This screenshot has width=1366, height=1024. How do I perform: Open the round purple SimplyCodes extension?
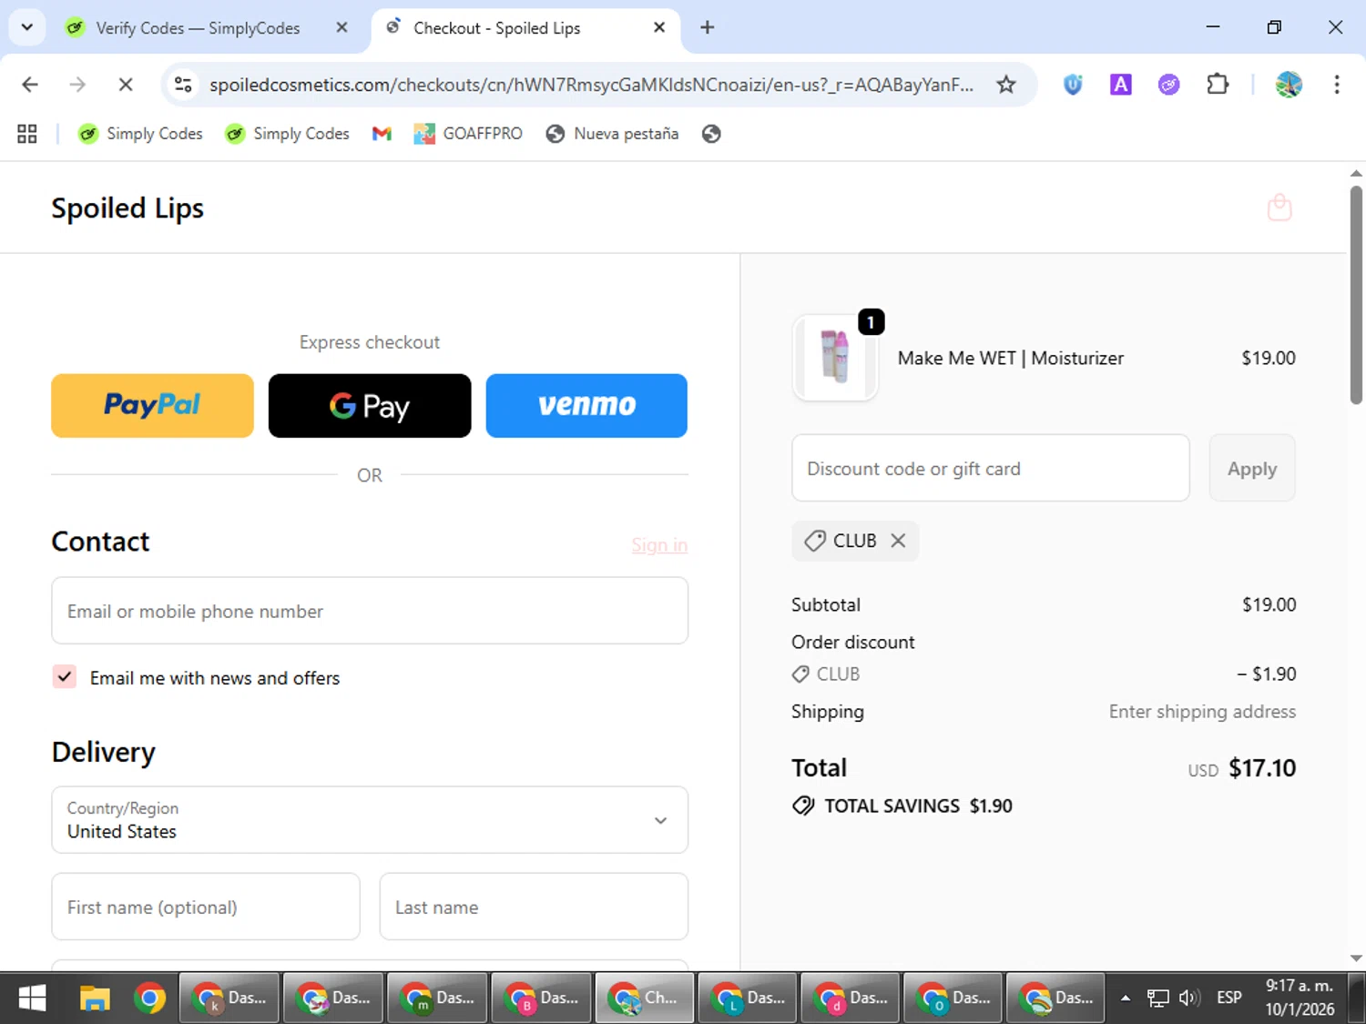point(1168,85)
